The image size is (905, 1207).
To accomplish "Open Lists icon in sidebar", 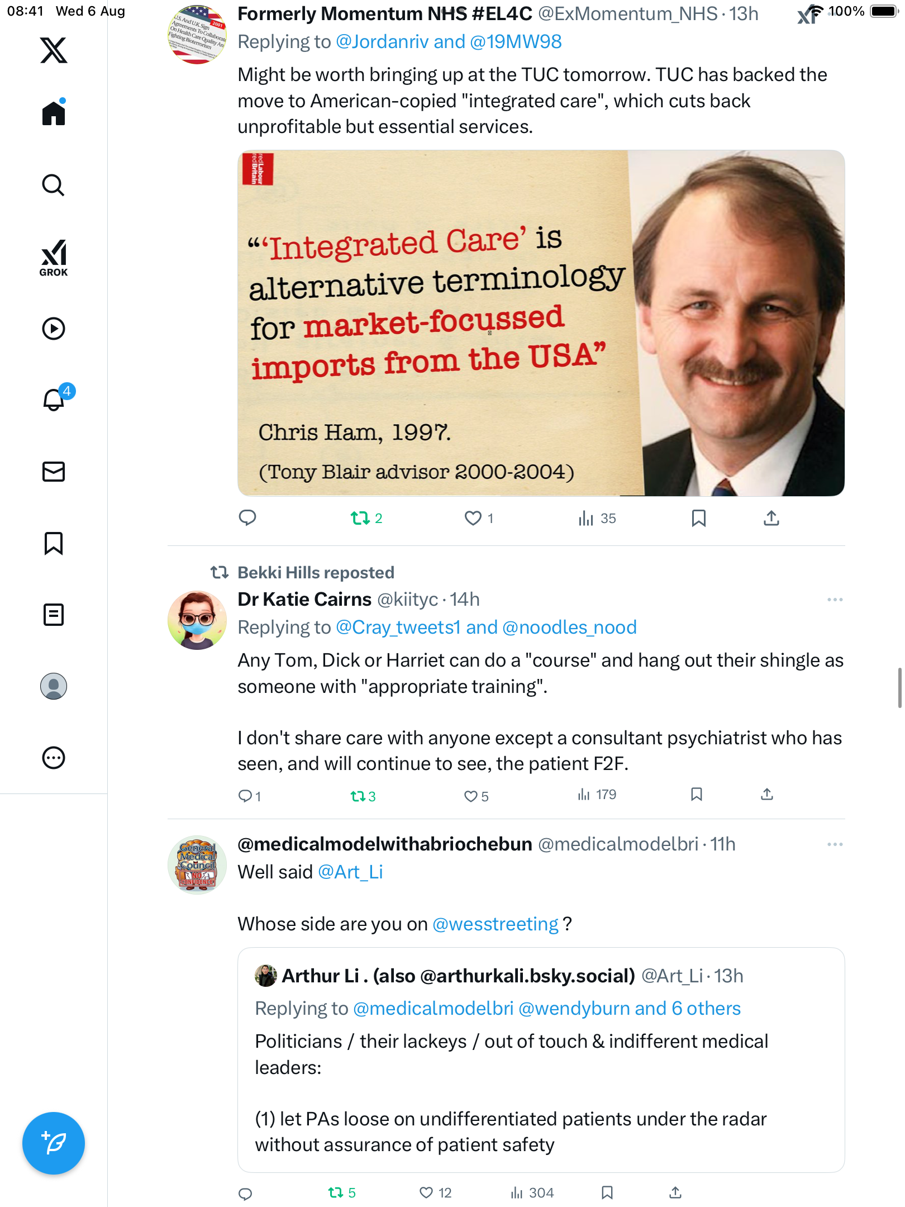I will (54, 615).
